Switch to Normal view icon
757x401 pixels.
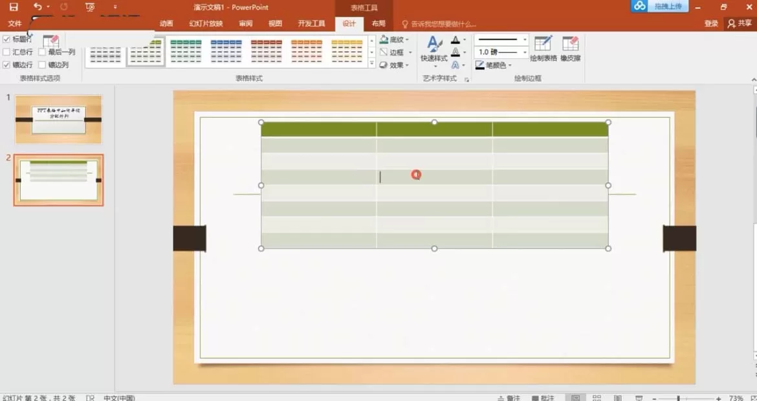(575, 398)
